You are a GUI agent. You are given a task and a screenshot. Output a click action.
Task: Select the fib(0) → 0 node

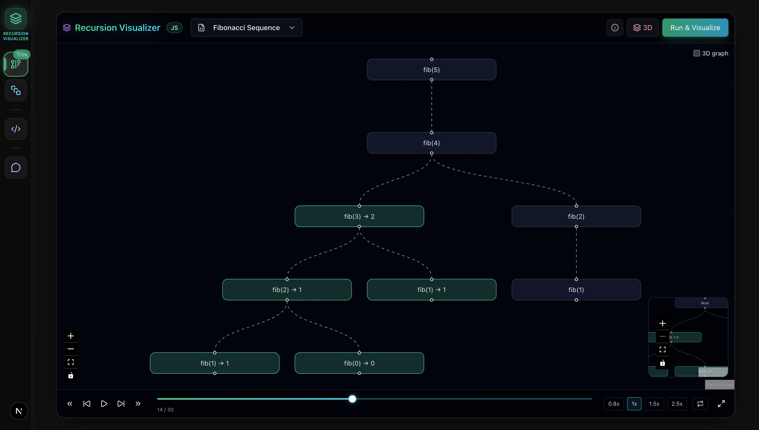click(x=359, y=363)
